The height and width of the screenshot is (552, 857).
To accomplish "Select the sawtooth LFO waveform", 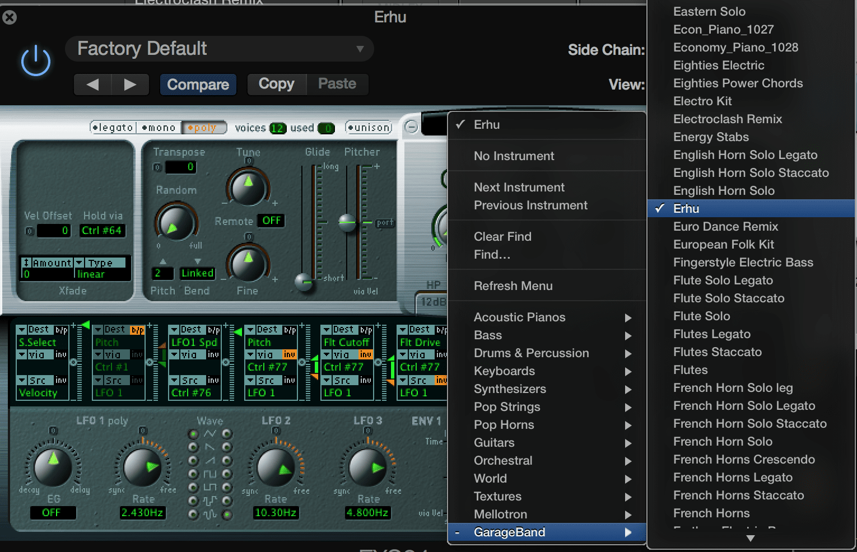I will coord(193,447).
